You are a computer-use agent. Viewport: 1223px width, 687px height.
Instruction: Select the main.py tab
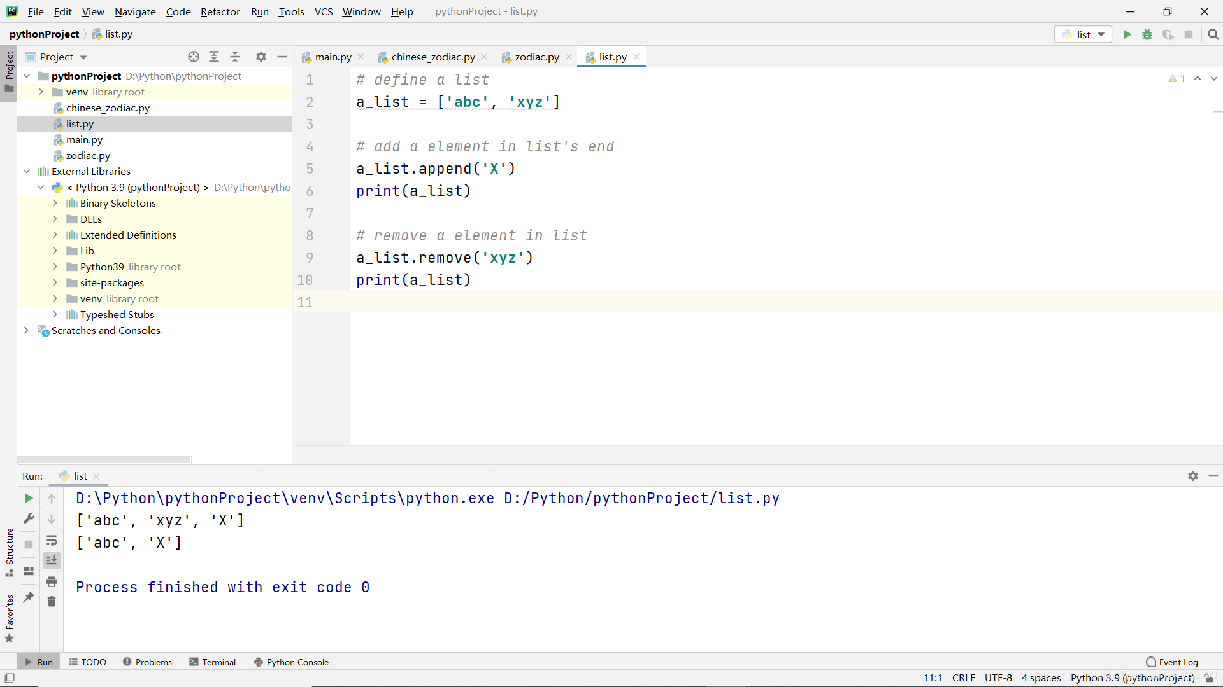coord(333,57)
